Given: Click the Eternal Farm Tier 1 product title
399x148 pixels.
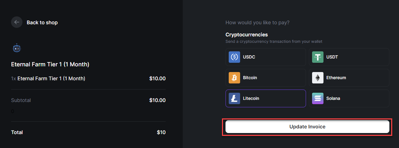Looking at the screenshot, I should (x=50, y=65).
